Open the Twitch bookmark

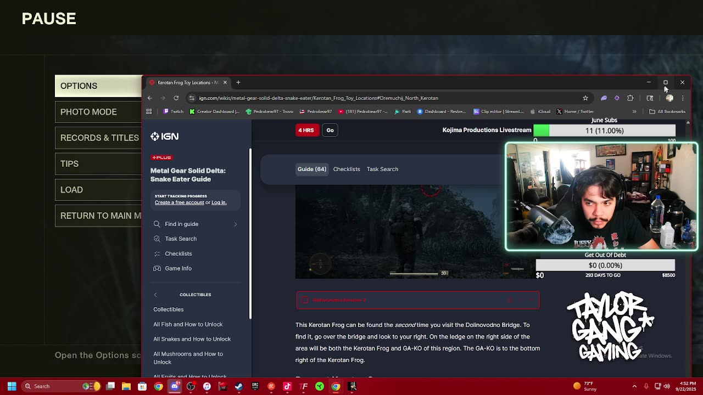point(174,111)
